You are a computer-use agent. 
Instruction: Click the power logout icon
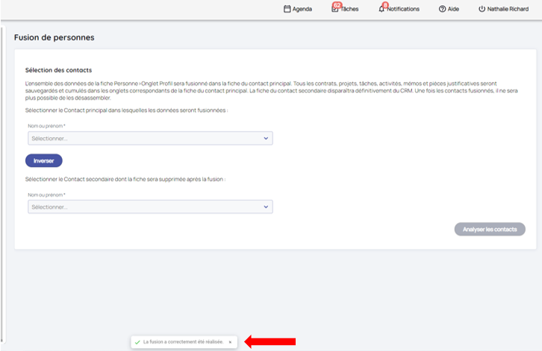482,9
